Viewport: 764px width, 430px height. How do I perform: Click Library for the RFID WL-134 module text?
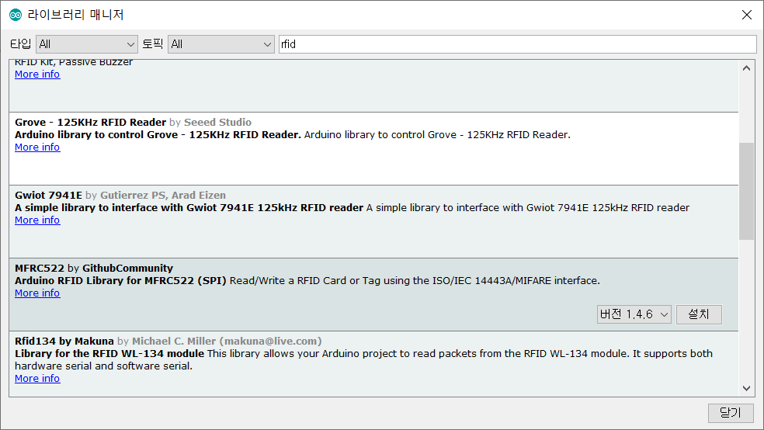click(109, 354)
